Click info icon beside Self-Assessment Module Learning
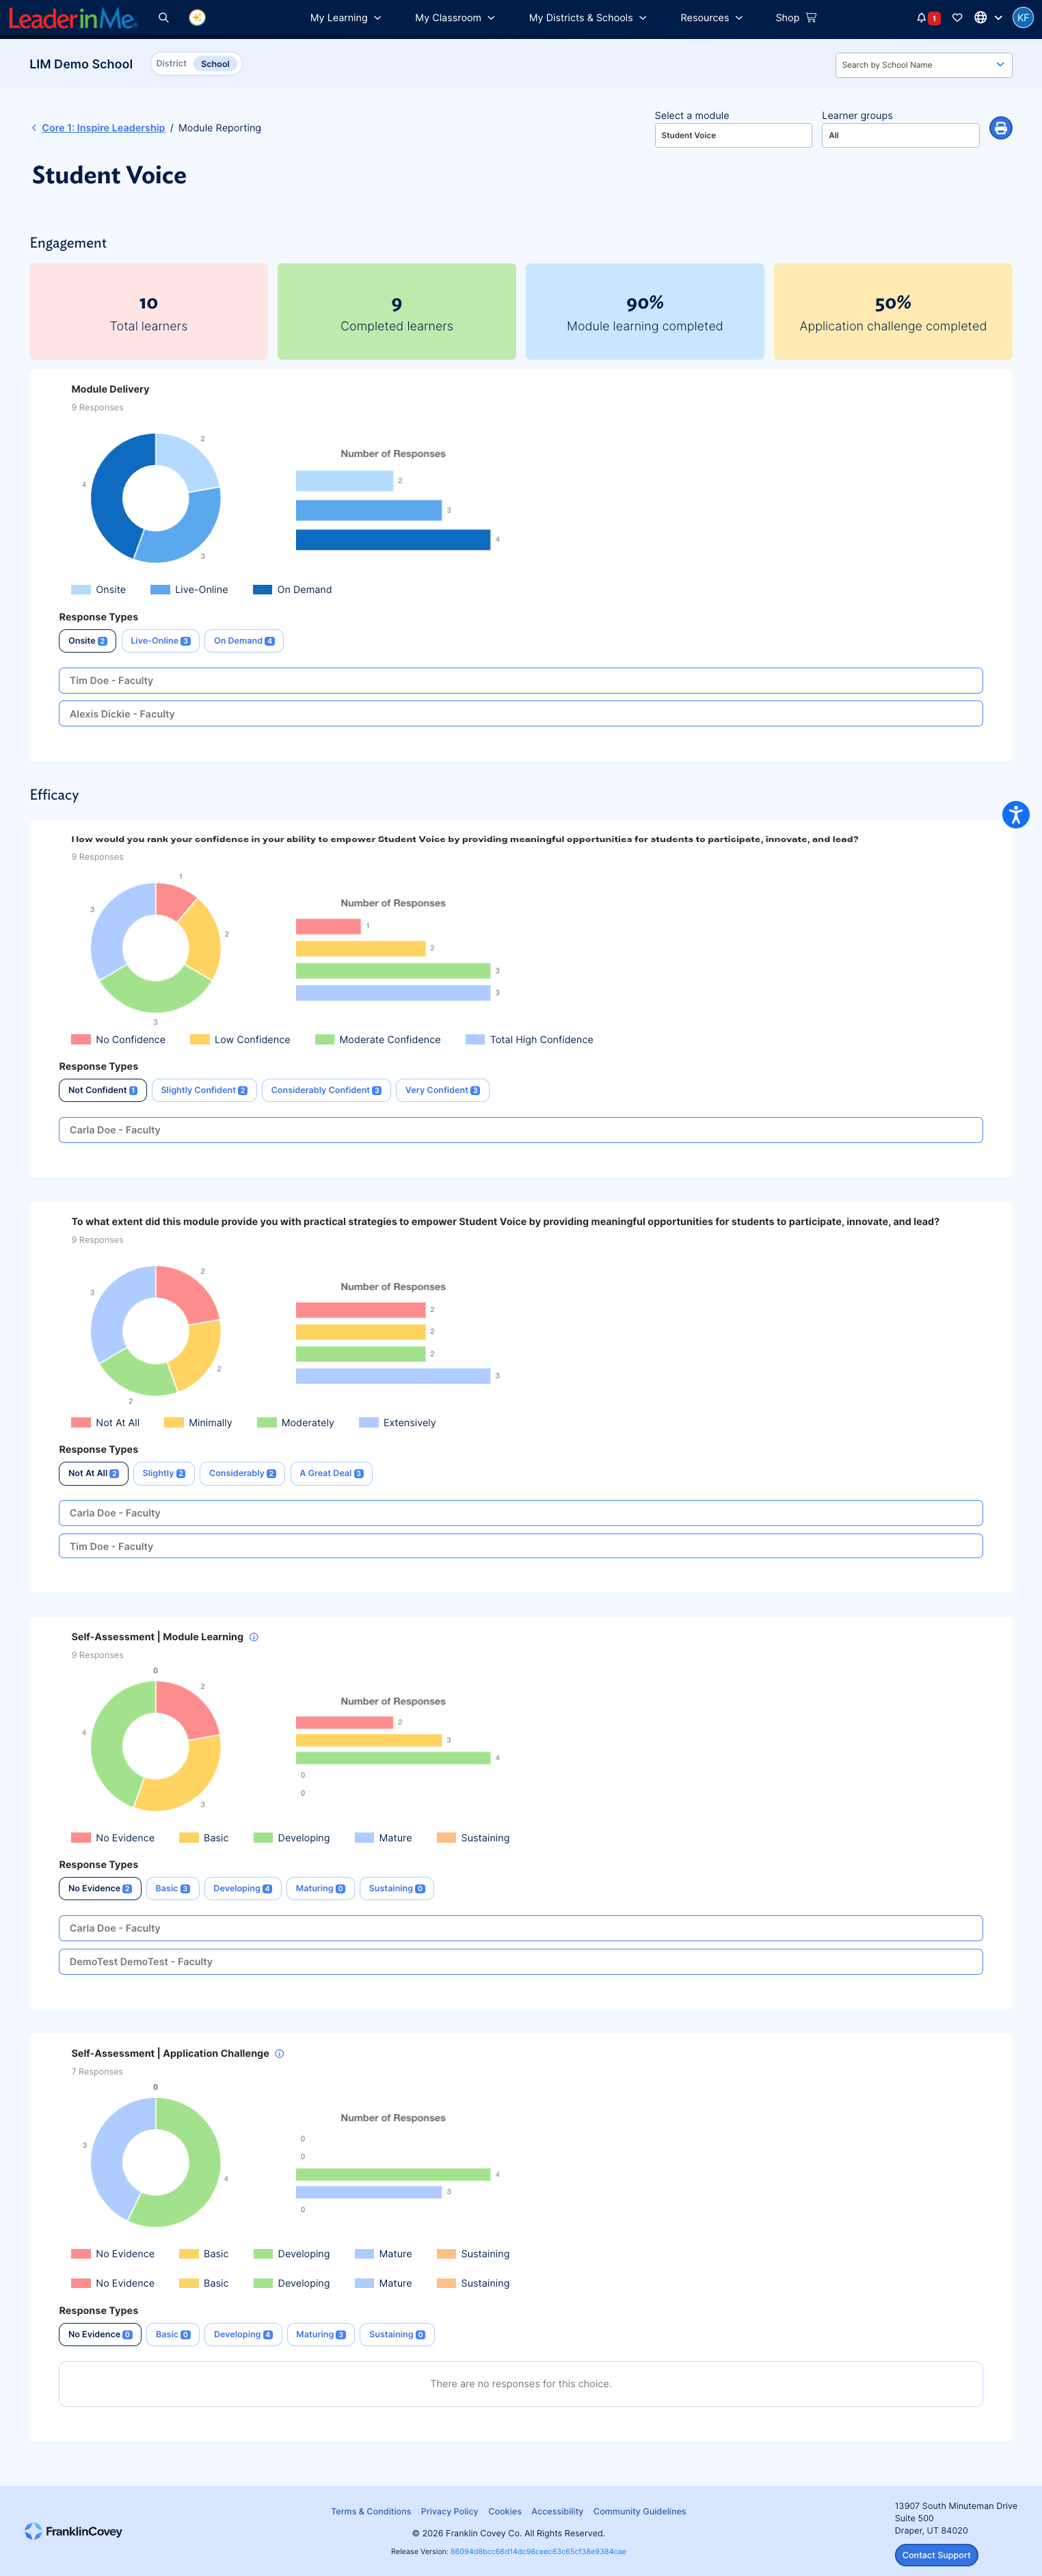Image resolution: width=1042 pixels, height=2576 pixels. click(x=254, y=1637)
